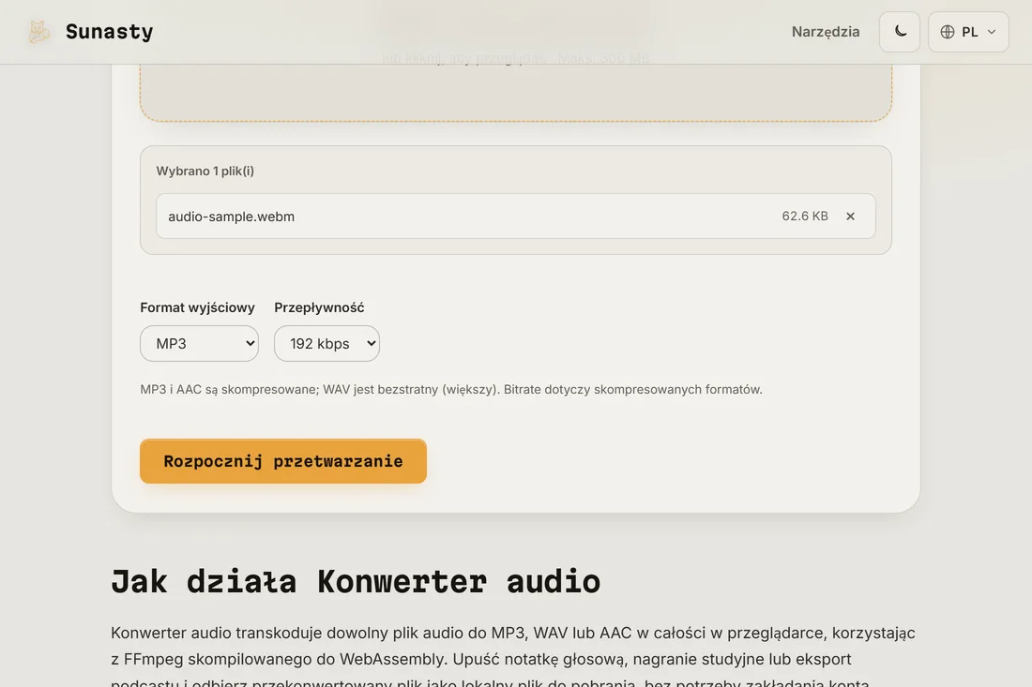
Task: Click the Przepływność label
Action: [x=319, y=307]
